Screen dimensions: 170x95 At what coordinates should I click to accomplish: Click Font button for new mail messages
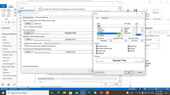coord(28,33)
